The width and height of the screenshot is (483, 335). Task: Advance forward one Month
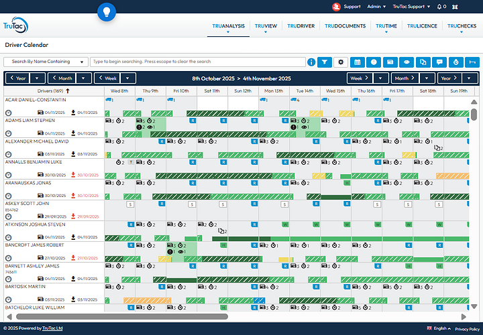pos(405,78)
